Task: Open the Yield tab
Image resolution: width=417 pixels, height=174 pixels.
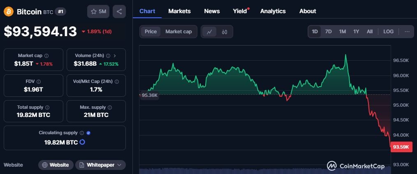Action: [x=240, y=11]
